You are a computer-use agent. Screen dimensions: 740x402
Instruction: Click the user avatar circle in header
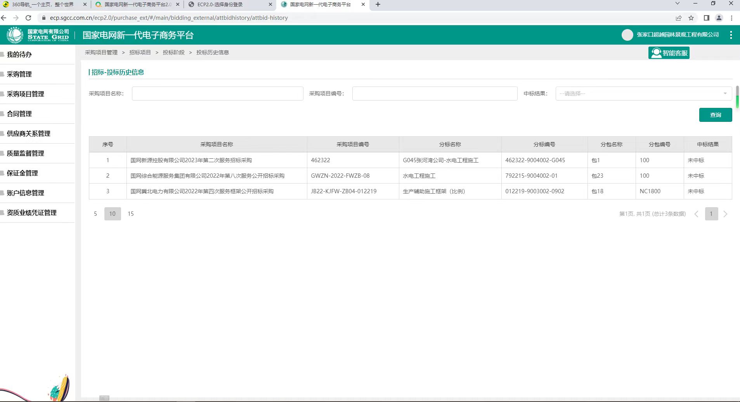627,35
